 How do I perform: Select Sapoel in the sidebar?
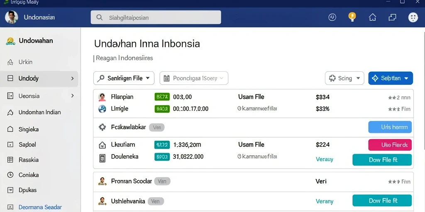pos(27,145)
